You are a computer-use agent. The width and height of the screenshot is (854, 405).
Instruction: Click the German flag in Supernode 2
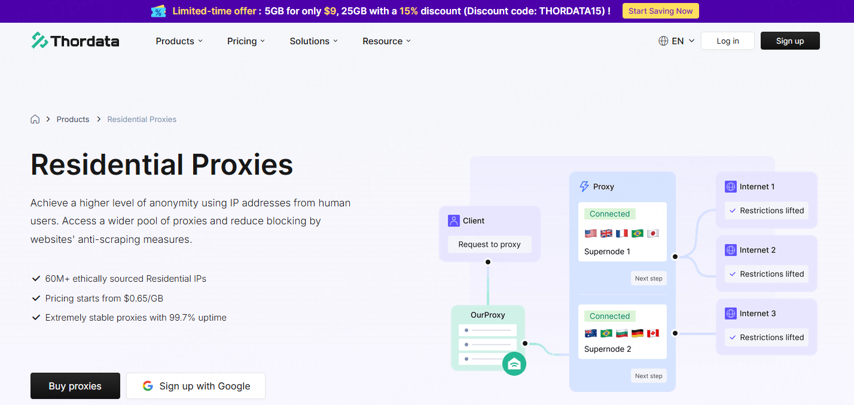point(638,333)
